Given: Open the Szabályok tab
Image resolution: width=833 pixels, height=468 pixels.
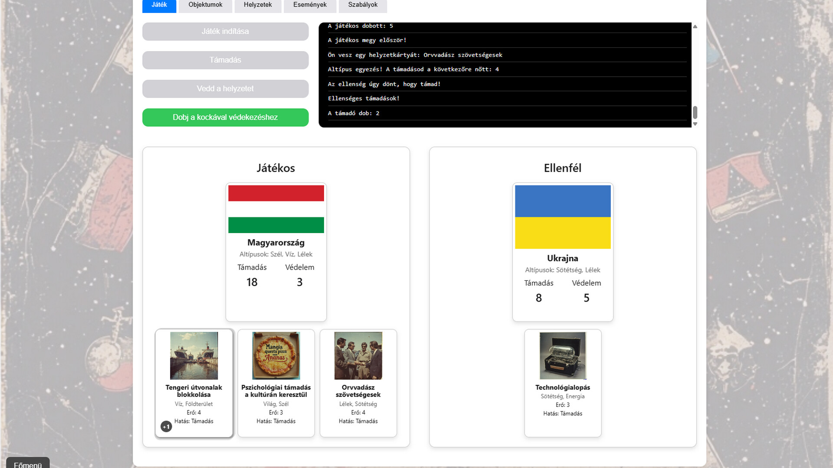Looking at the screenshot, I should click(363, 5).
